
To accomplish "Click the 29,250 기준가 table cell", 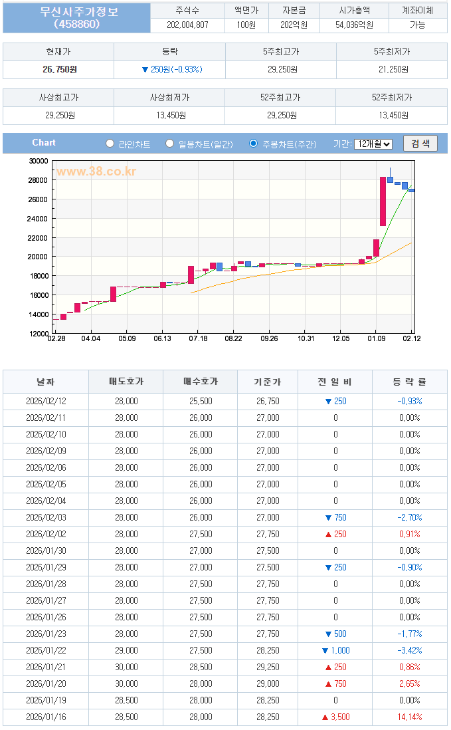I will 268,667.
